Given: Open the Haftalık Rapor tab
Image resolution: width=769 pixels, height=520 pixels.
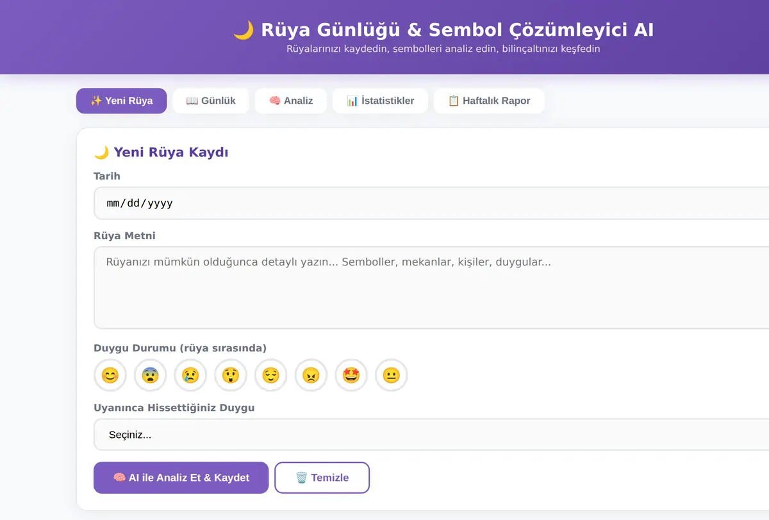Looking at the screenshot, I should 489,101.
